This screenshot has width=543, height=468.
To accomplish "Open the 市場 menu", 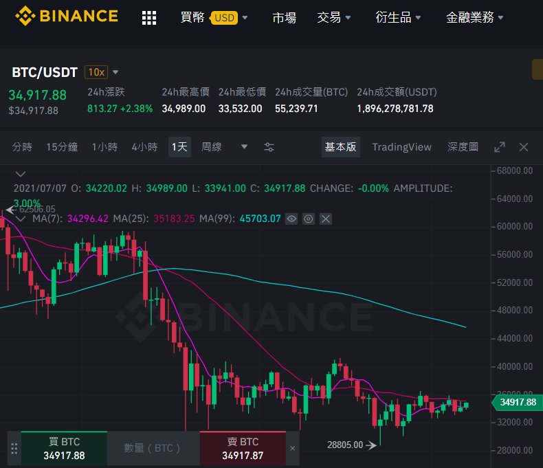I will 285,17.
